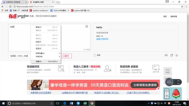Click the Cortana microphone icon
The width and height of the screenshot is (189, 106).
(x=51, y=103)
